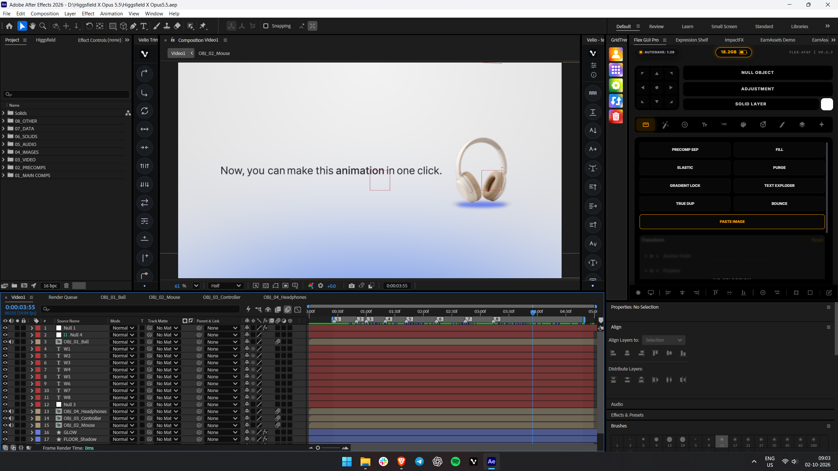Open the Composition menu
The width and height of the screenshot is (838, 471).
click(x=45, y=13)
